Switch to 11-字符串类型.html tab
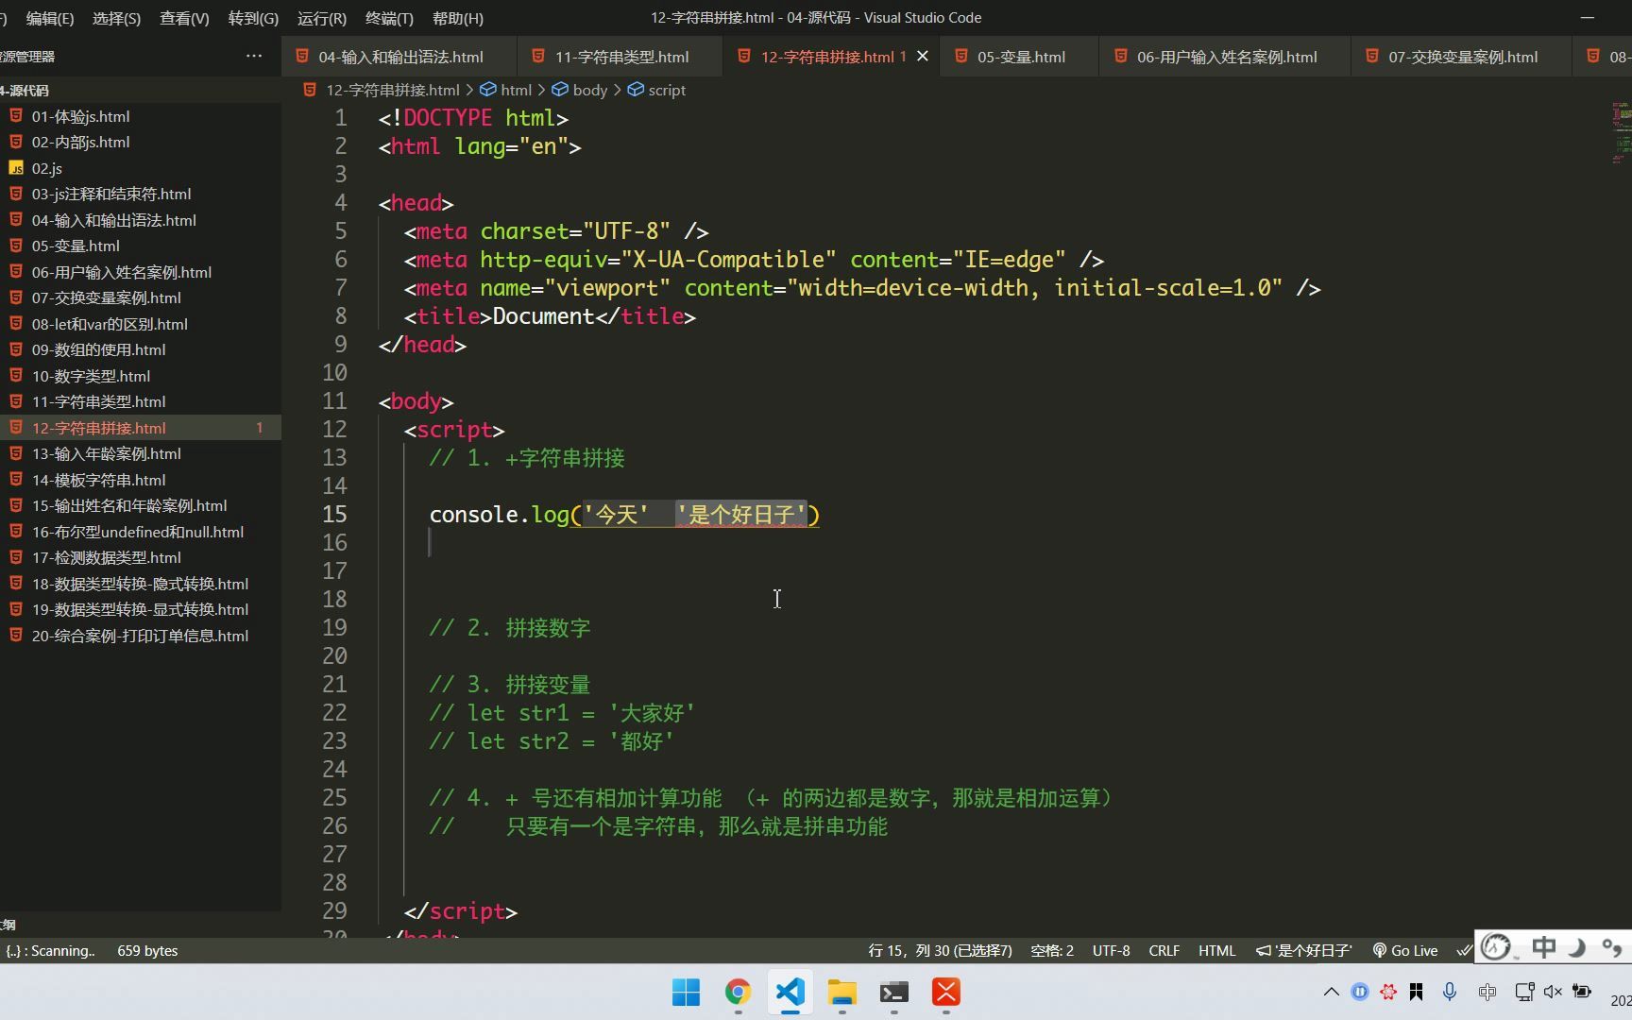Image resolution: width=1632 pixels, height=1020 pixels. pos(620,57)
